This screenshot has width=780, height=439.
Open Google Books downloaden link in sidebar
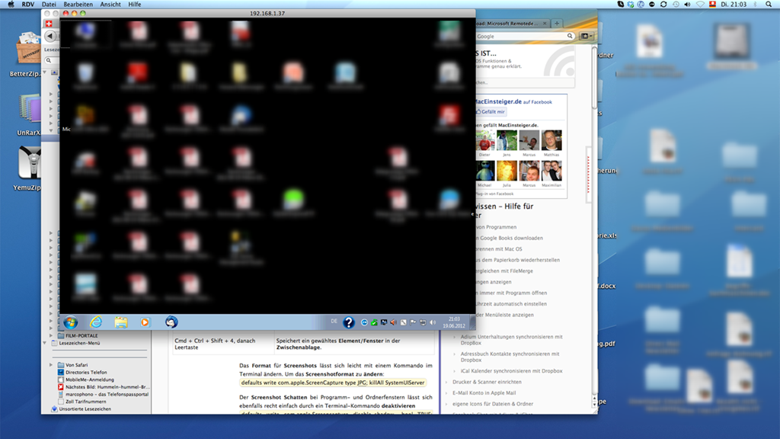[x=510, y=238]
